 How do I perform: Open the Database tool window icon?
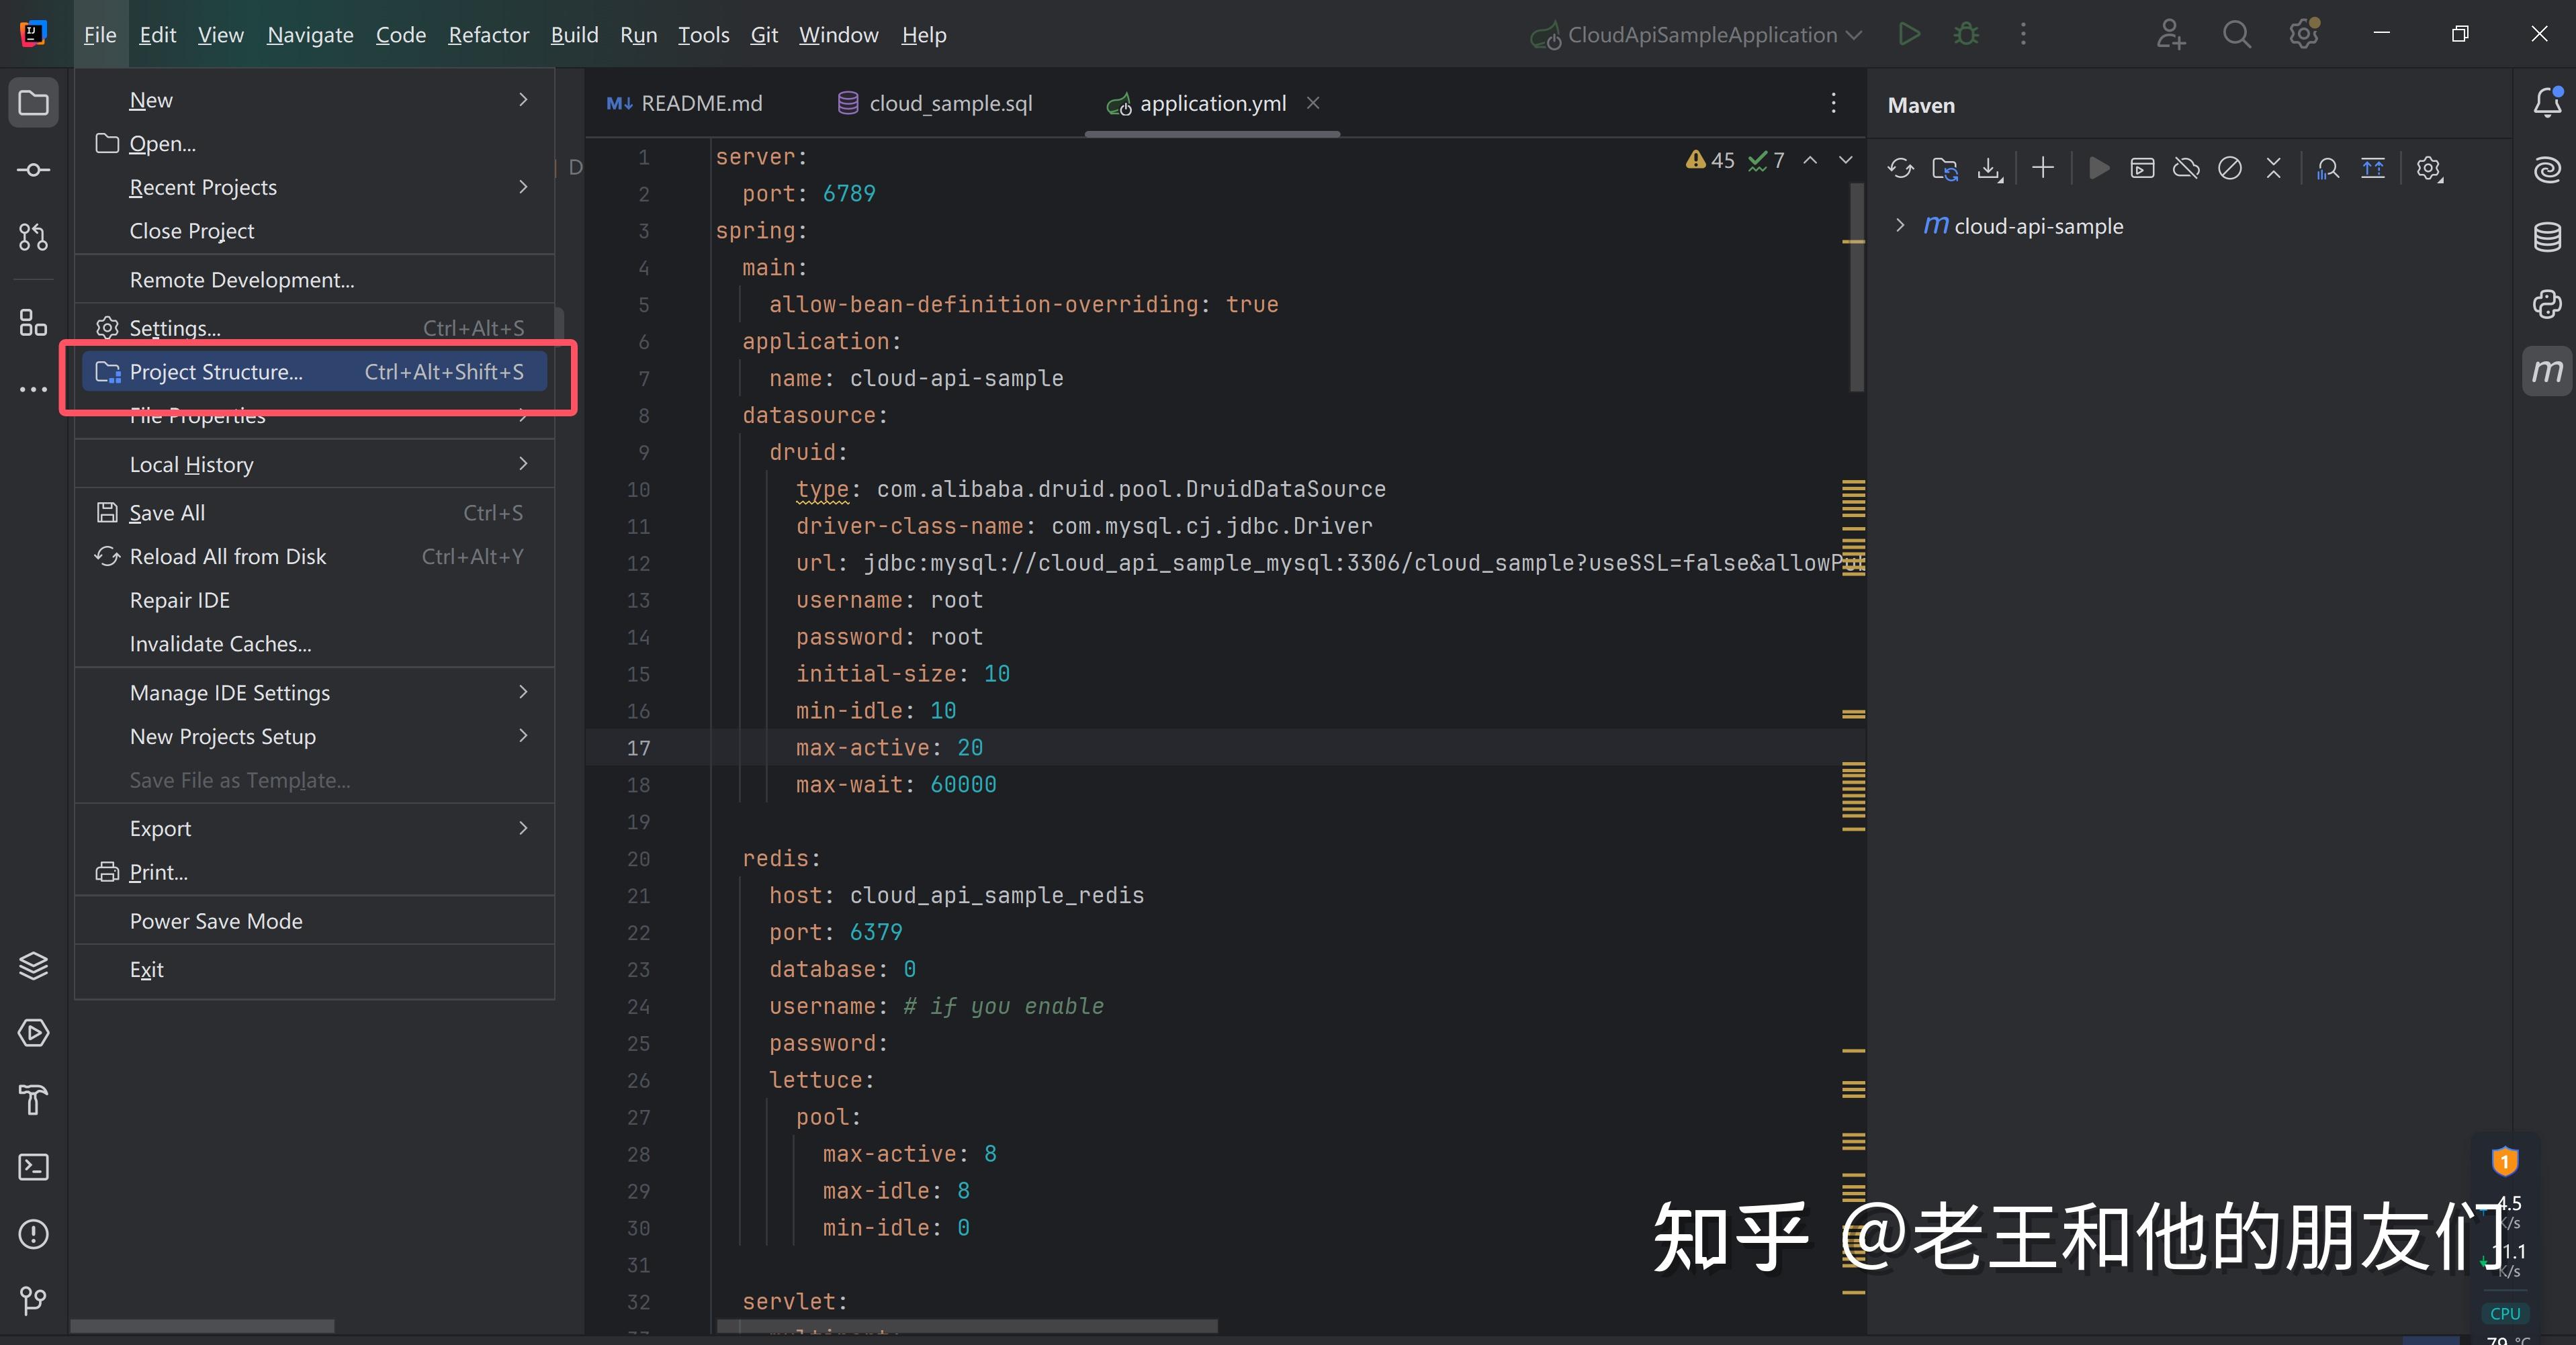pos(2546,237)
